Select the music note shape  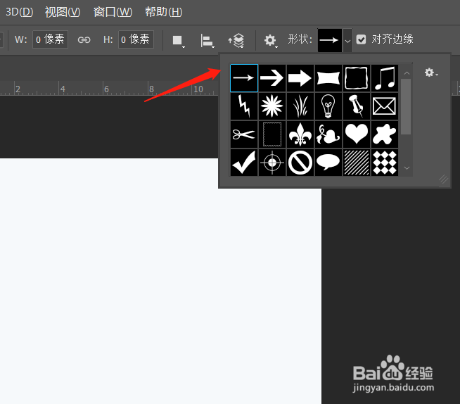(x=384, y=78)
